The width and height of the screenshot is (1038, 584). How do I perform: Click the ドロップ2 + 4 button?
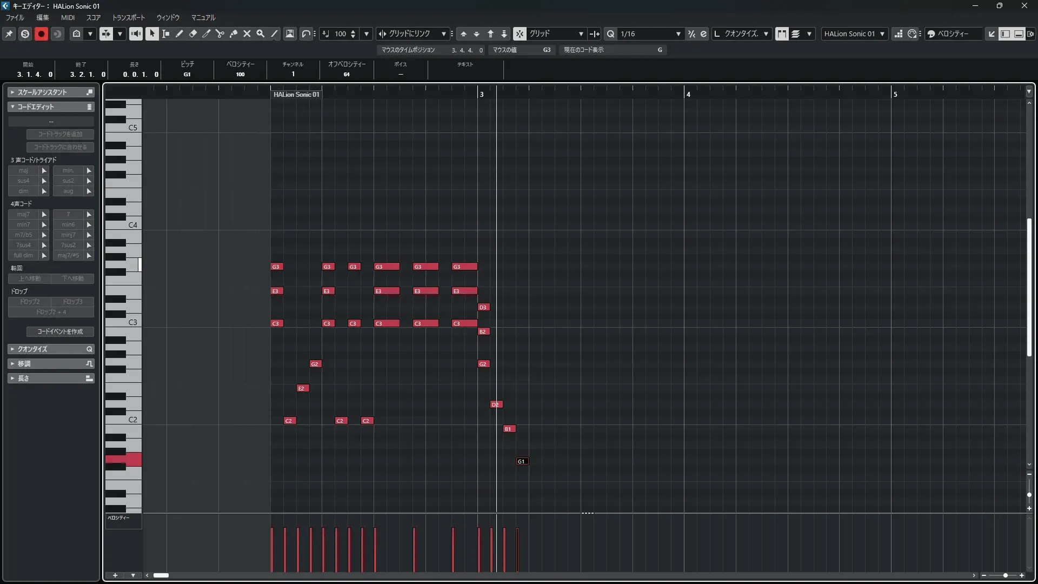click(51, 312)
